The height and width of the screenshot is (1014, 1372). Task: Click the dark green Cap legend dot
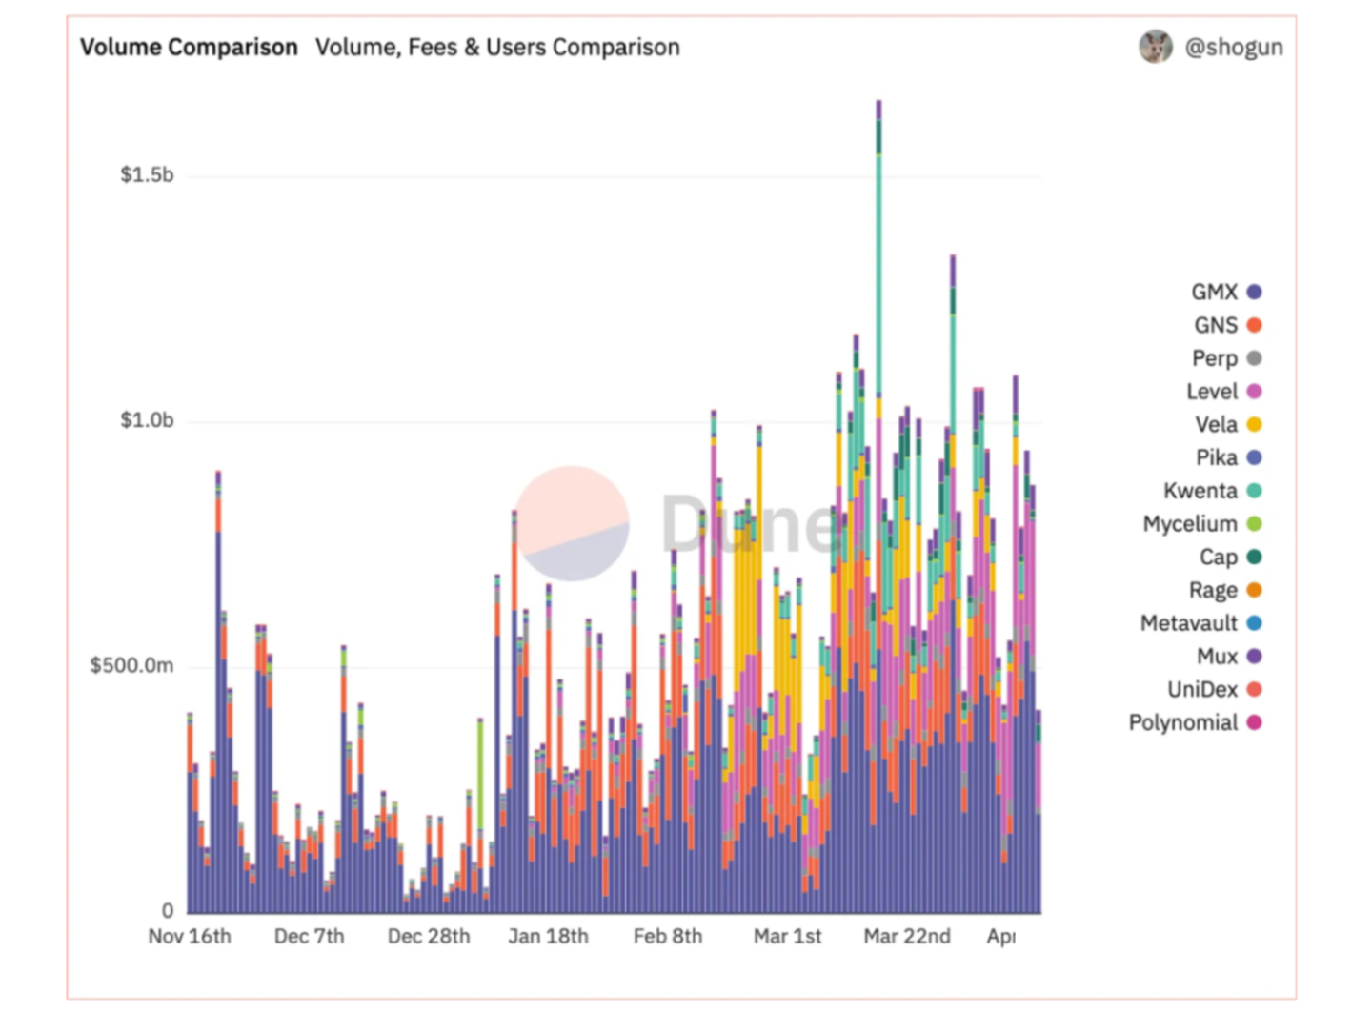(x=1254, y=558)
